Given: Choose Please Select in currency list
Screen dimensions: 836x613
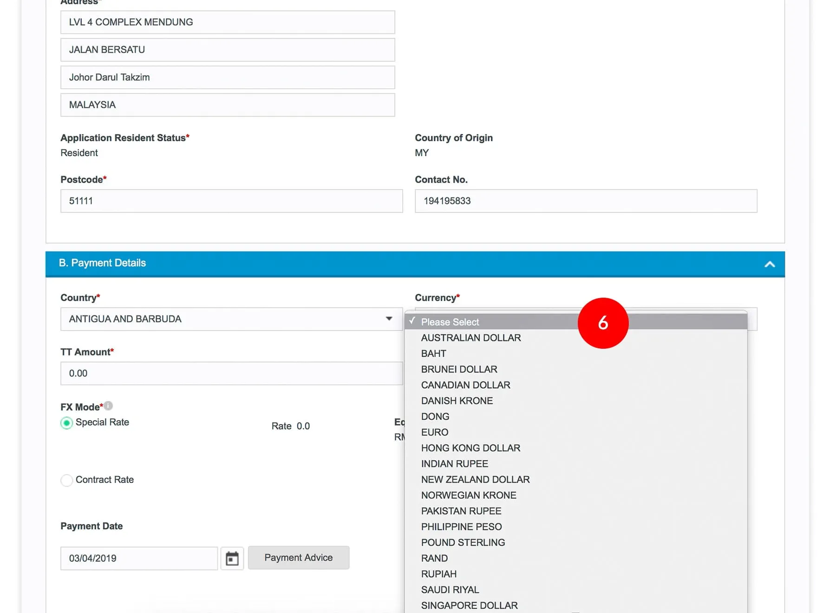Looking at the screenshot, I should coord(450,322).
